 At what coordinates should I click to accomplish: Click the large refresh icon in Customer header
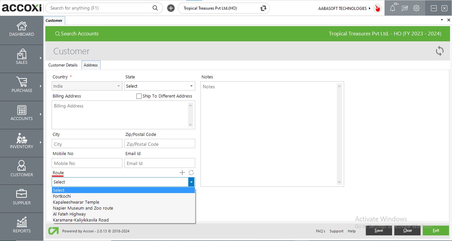[439, 51]
